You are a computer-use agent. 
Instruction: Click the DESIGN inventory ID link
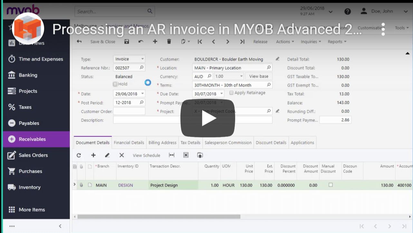pyautogui.click(x=126, y=185)
